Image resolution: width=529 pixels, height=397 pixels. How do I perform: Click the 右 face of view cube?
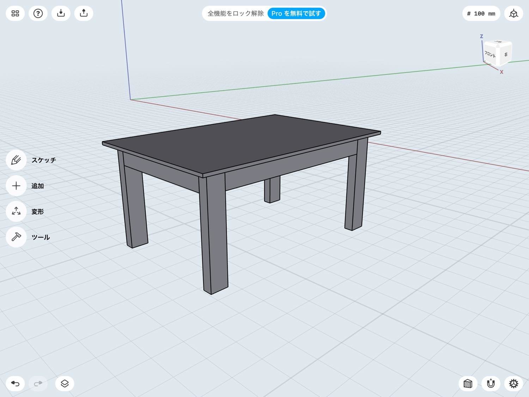point(505,54)
